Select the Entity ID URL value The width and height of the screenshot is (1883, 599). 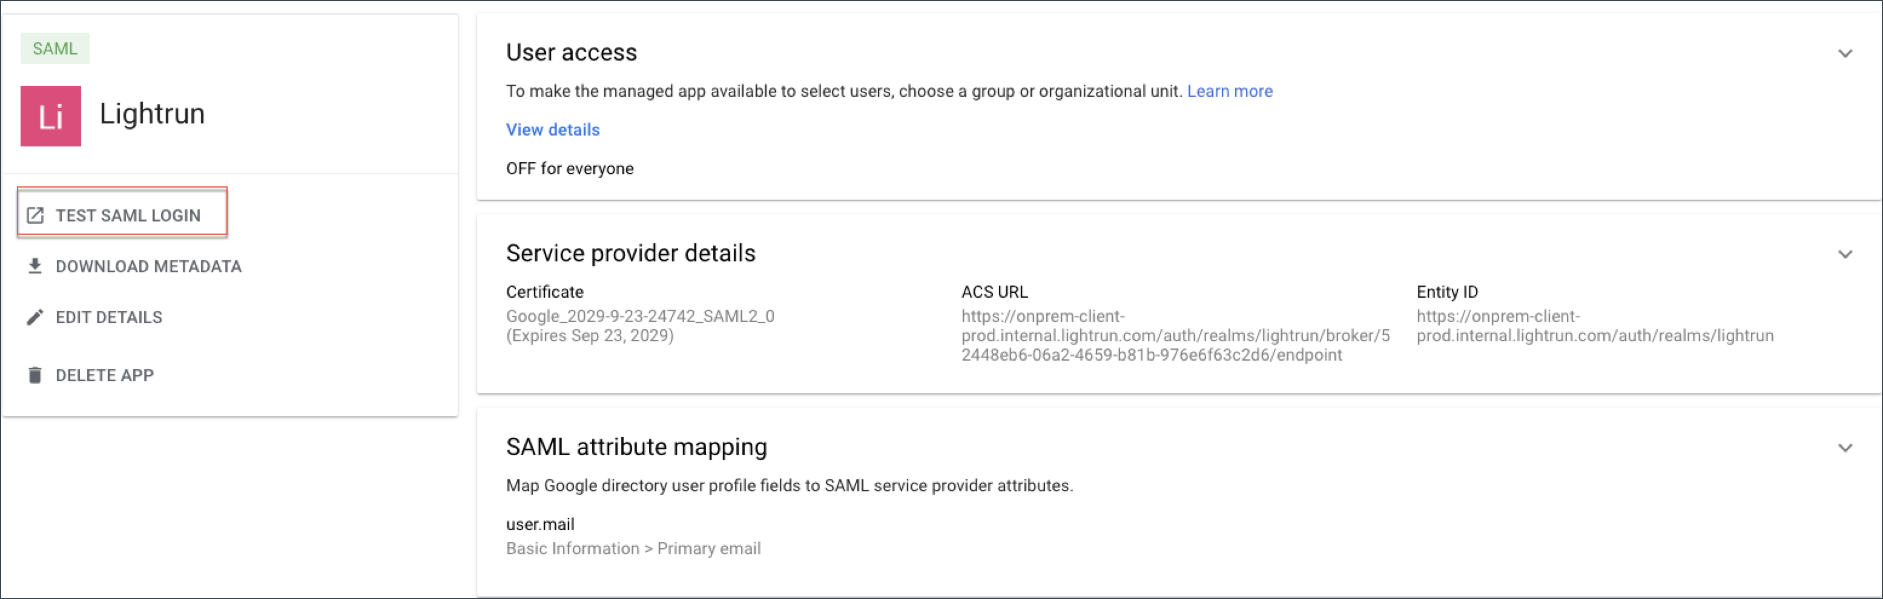1594,327
